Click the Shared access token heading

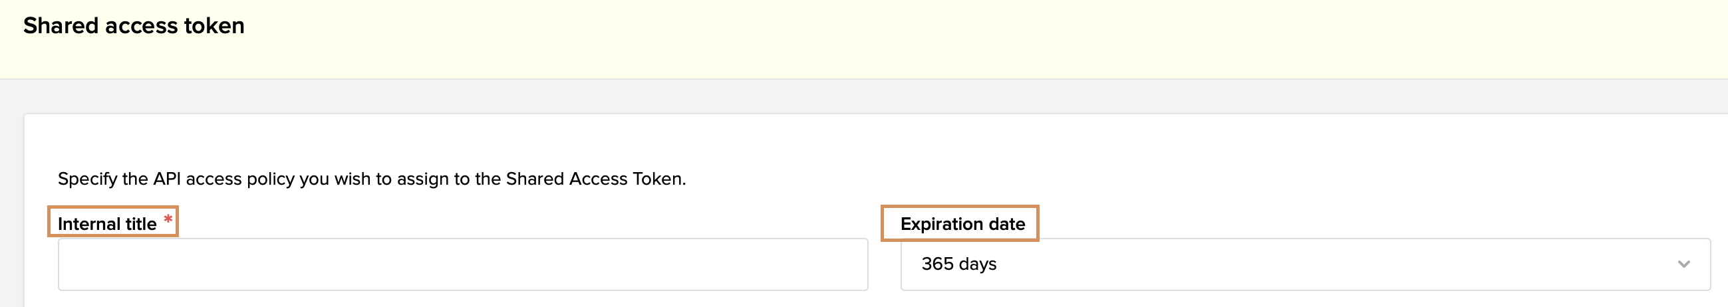click(x=134, y=25)
